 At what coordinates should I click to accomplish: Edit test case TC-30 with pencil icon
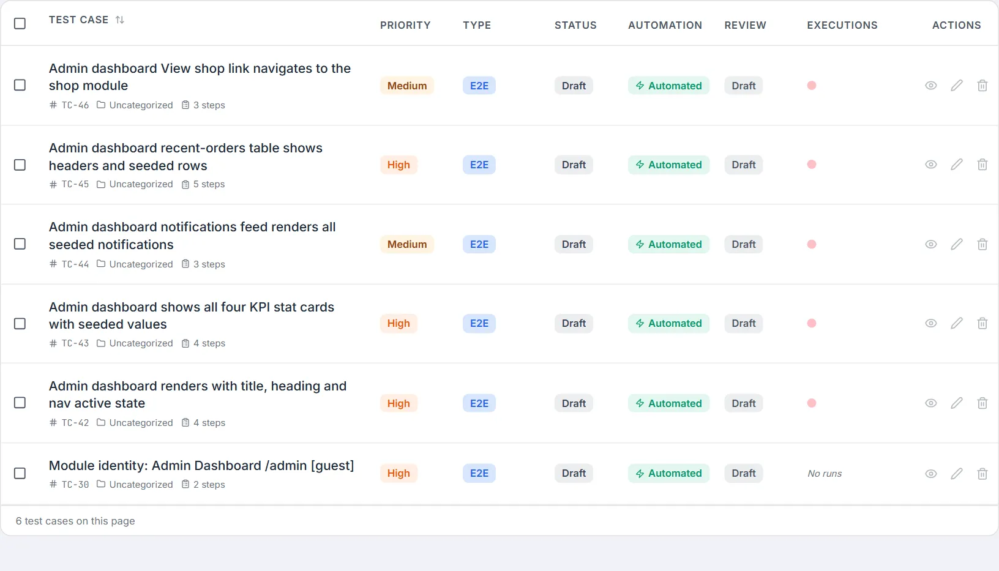(956, 474)
